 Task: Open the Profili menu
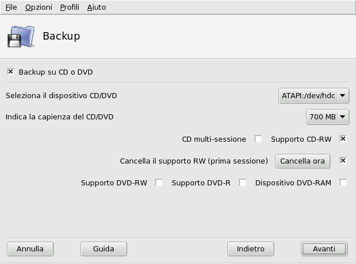69,7
